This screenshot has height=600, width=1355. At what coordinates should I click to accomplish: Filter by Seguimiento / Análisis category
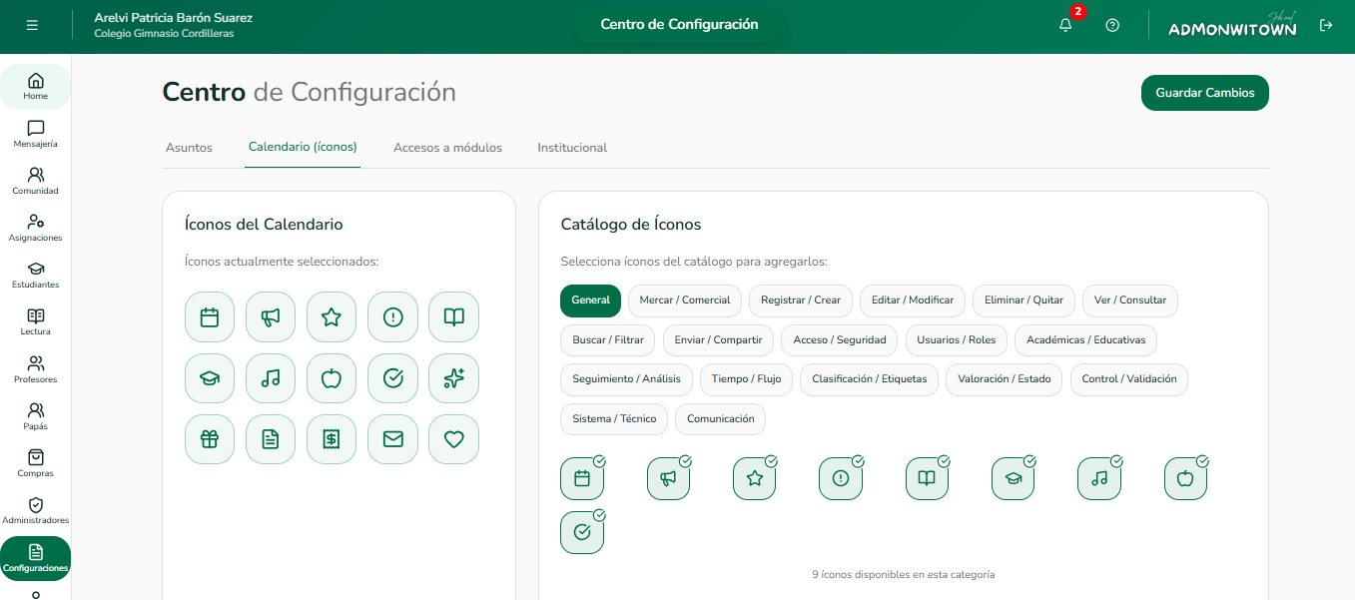(627, 379)
